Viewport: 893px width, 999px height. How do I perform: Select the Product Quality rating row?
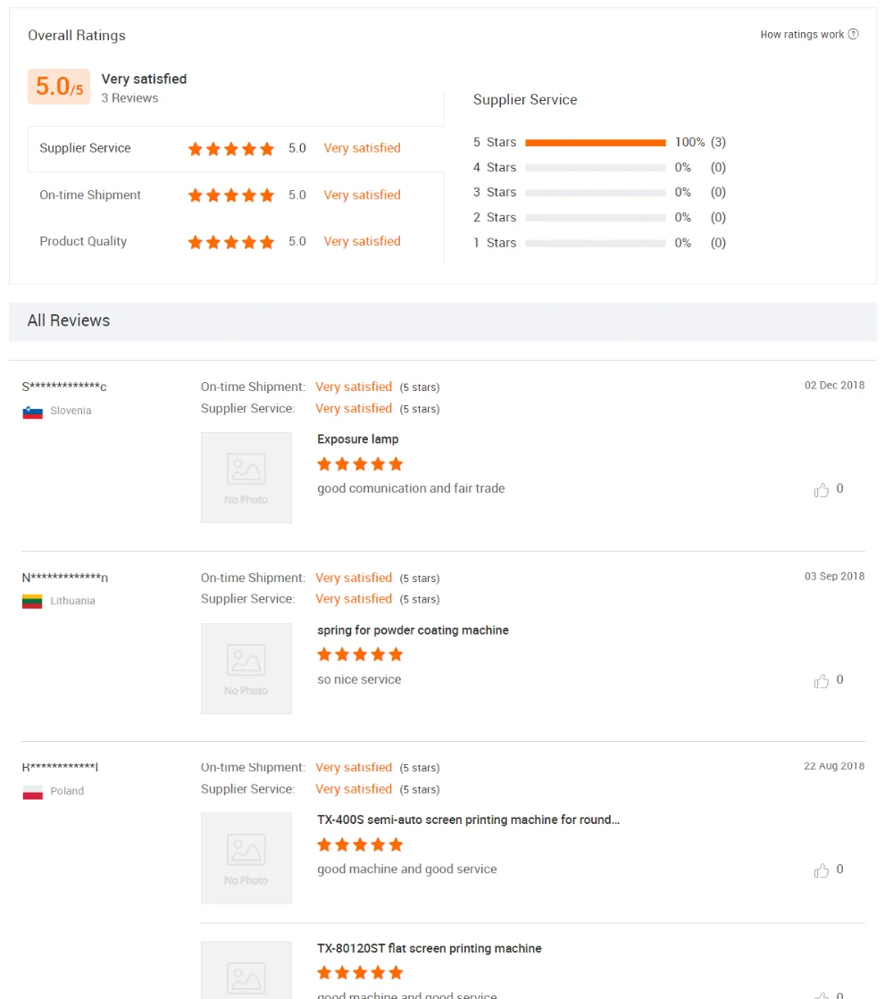pos(235,241)
